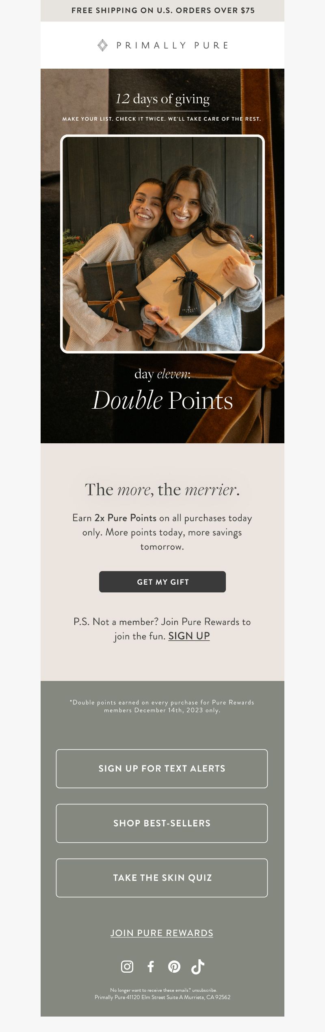Open the Facebook social icon
The image size is (325, 1032).
(x=151, y=967)
